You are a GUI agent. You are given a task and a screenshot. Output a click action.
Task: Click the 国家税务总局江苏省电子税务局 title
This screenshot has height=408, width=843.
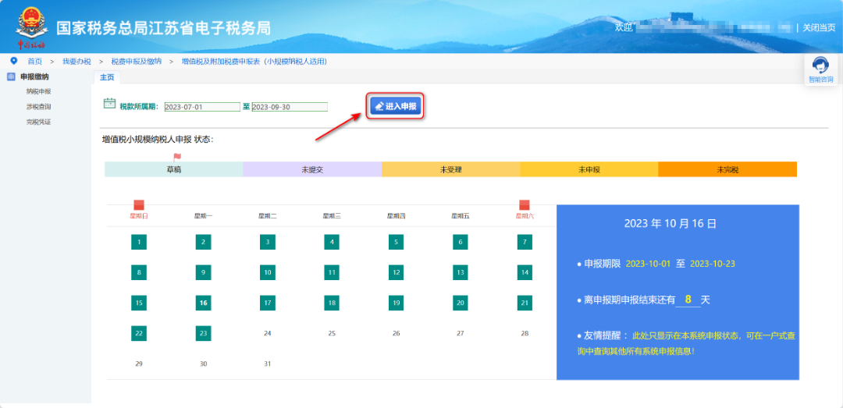(163, 28)
